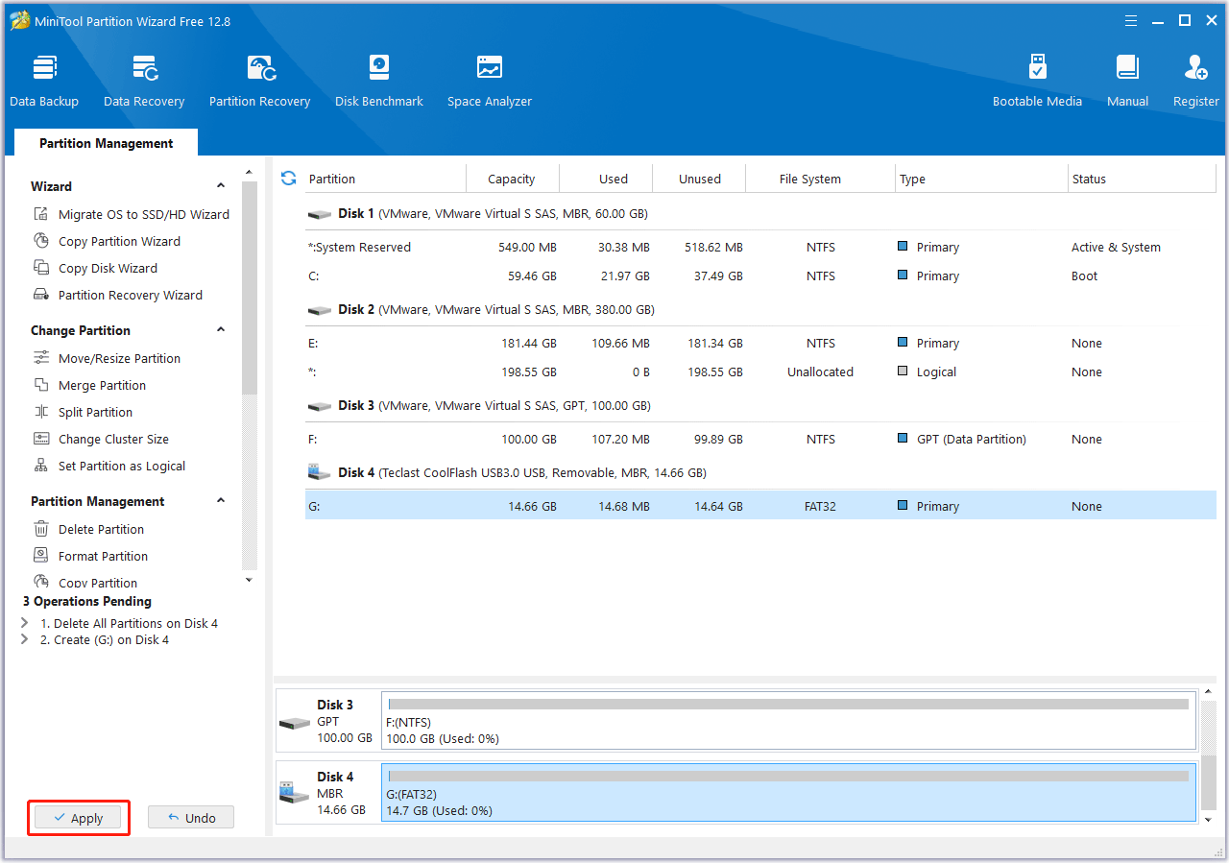
Task: Refresh the partition list
Action: (288, 178)
